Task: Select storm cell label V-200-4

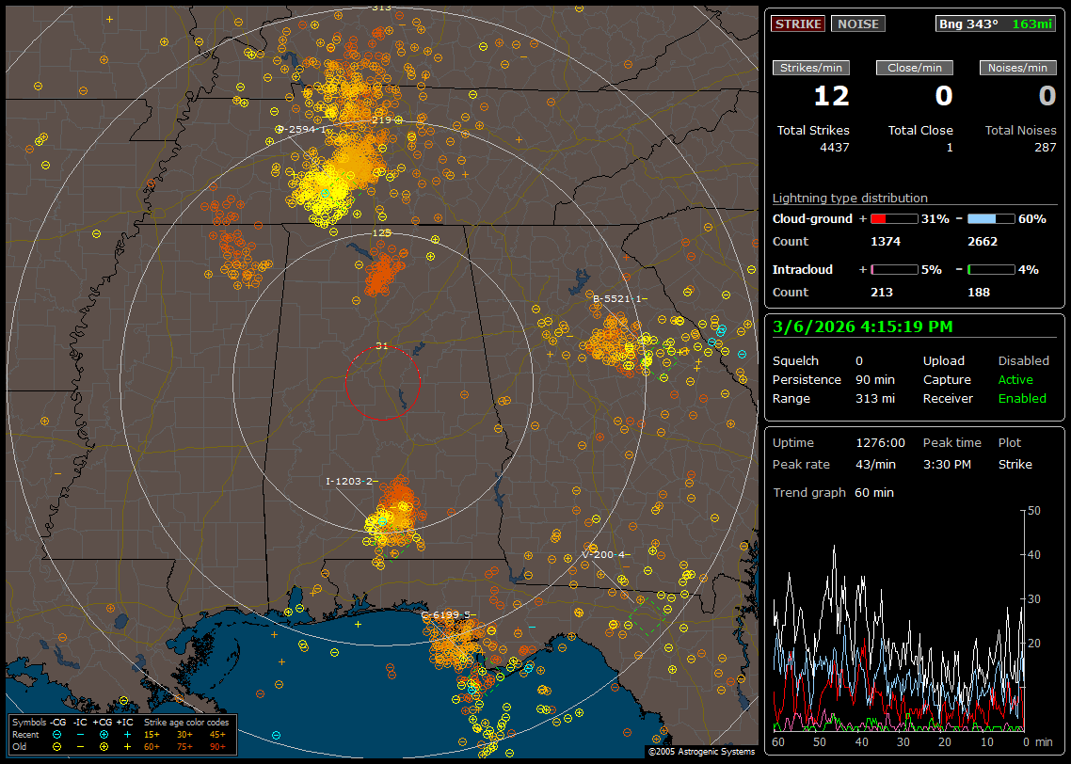Action: click(605, 554)
